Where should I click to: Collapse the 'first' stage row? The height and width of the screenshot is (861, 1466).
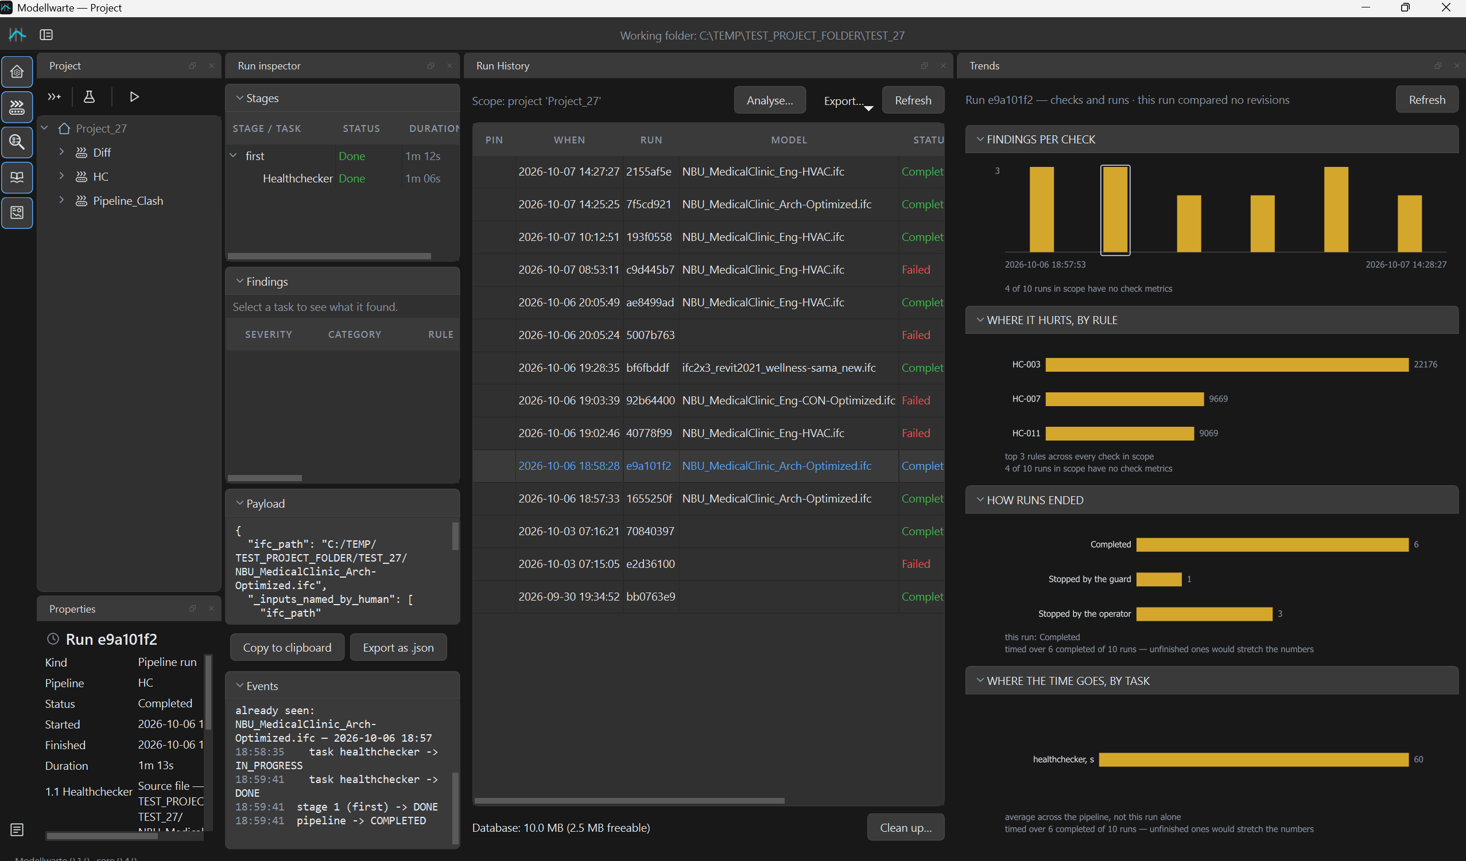pyautogui.click(x=234, y=156)
